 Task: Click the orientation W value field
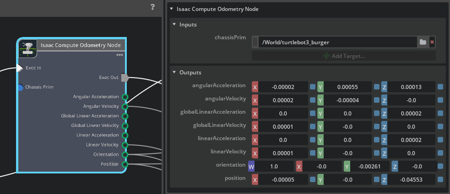coord(274,166)
